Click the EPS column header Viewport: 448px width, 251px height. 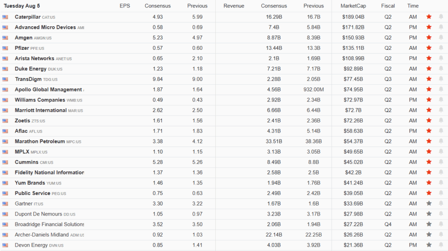125,6
